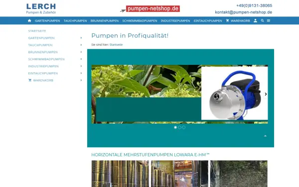This screenshot has height=187, width=299.
Task: Open the middle winery hall thumbnail
Action: pos(179,174)
